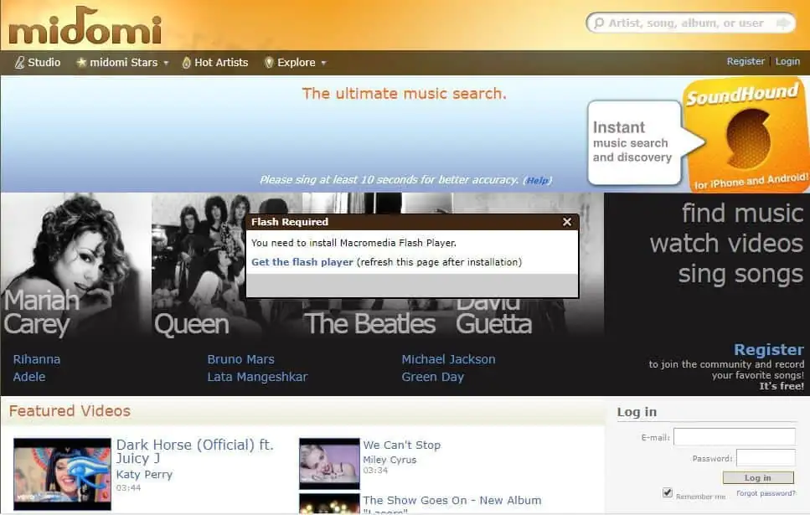Image resolution: width=810 pixels, height=515 pixels.
Task: Close the Flash Required dialog
Action: 567,222
